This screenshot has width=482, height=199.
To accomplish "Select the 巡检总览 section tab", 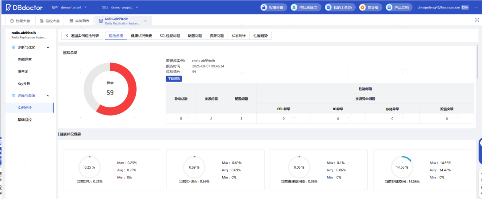I will pos(116,36).
